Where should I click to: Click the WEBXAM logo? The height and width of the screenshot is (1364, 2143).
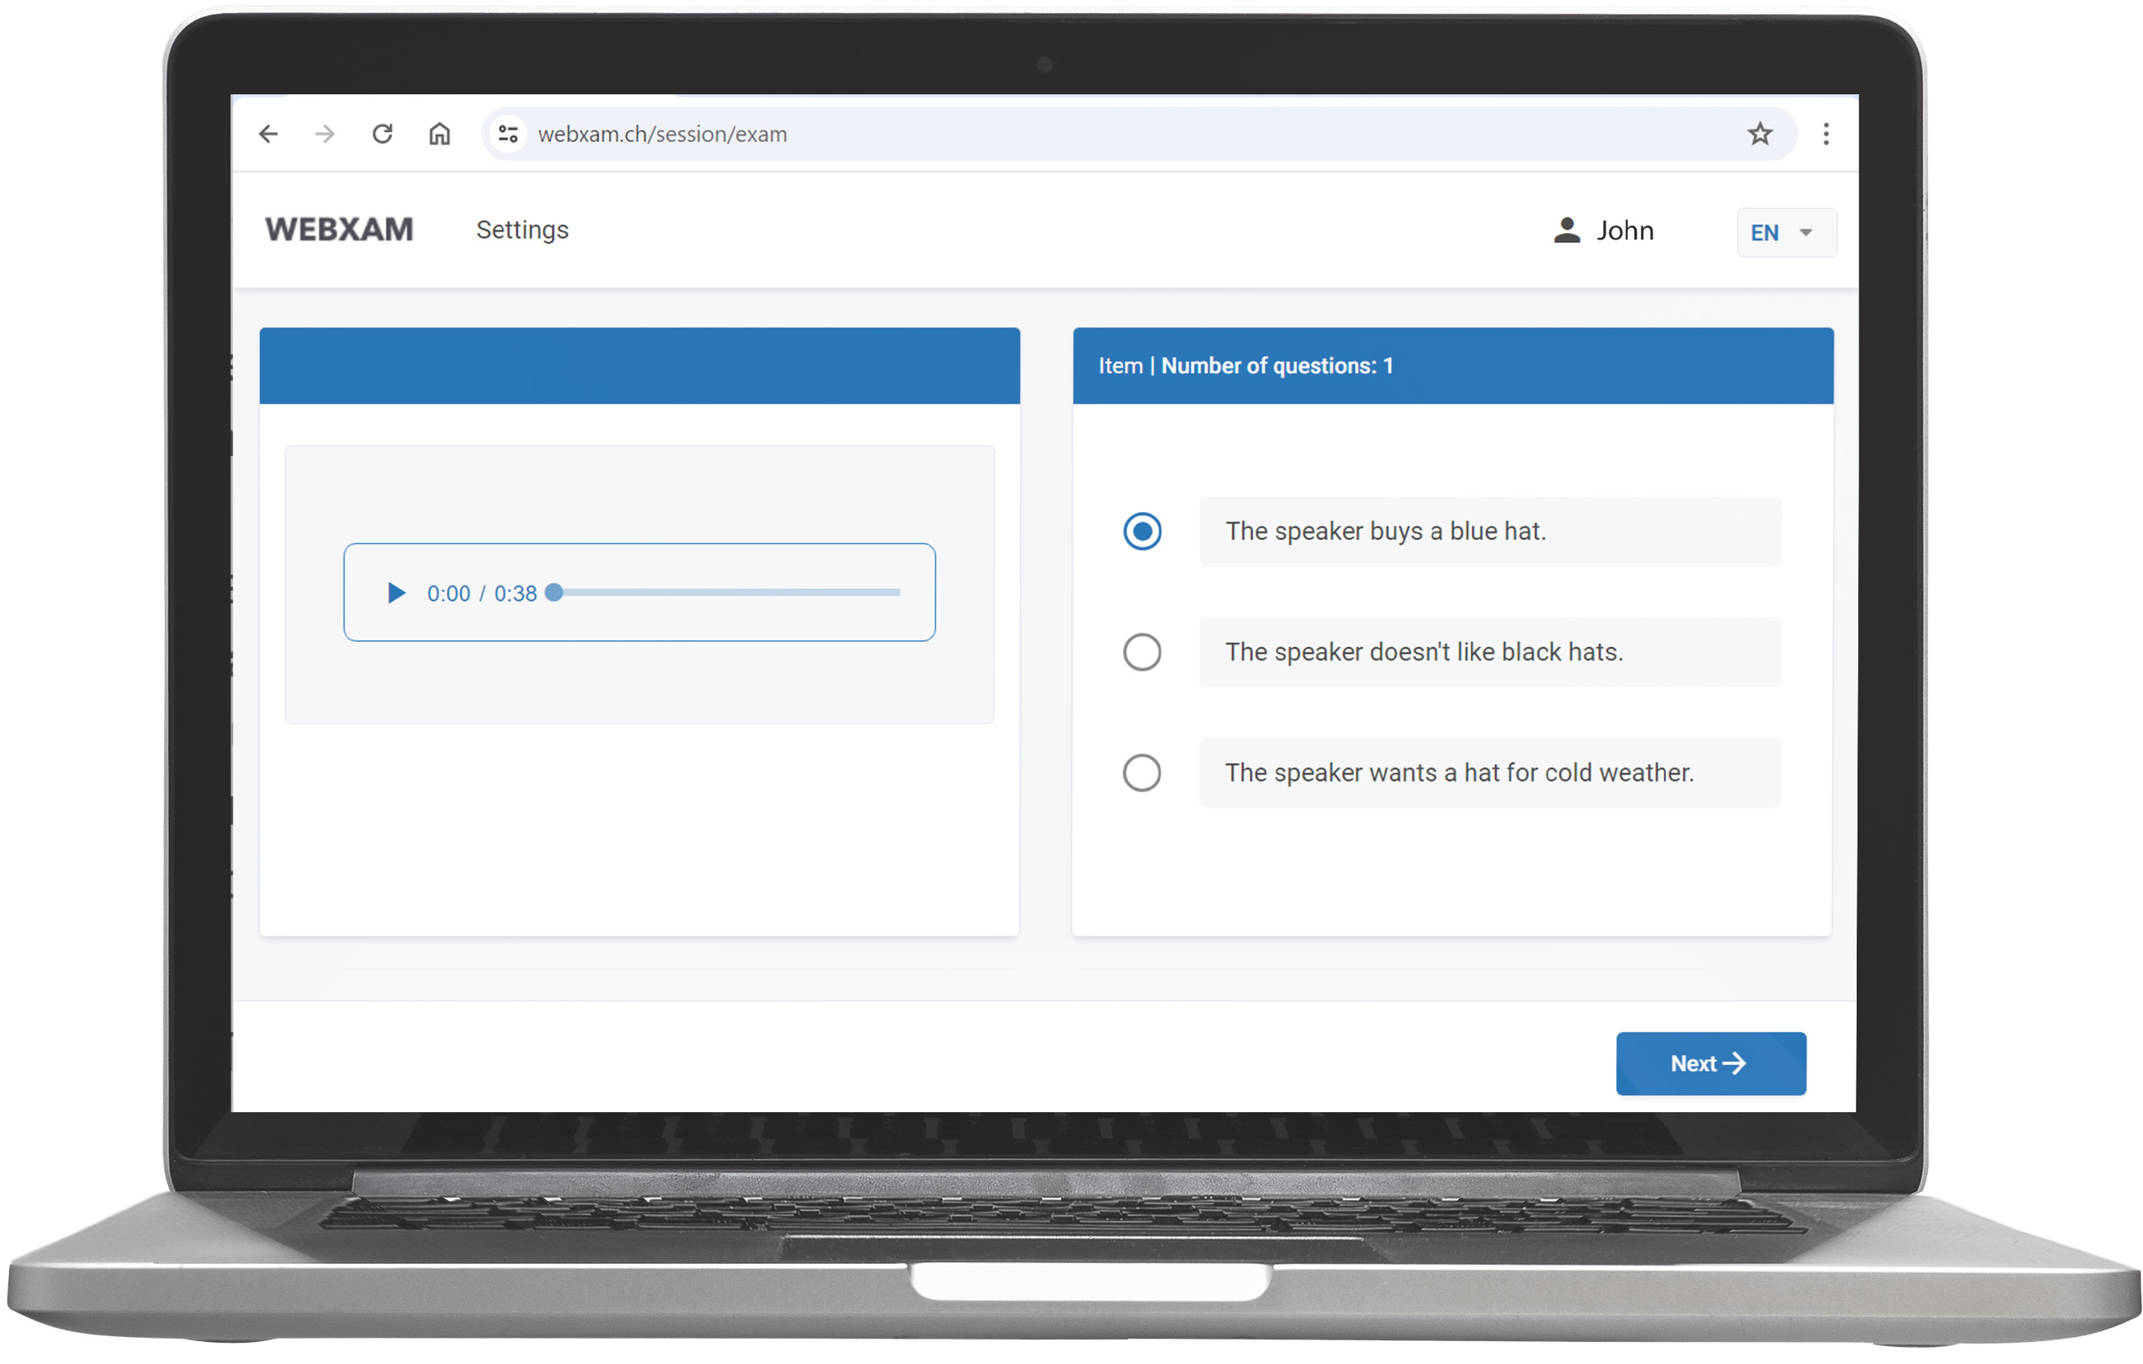[339, 230]
